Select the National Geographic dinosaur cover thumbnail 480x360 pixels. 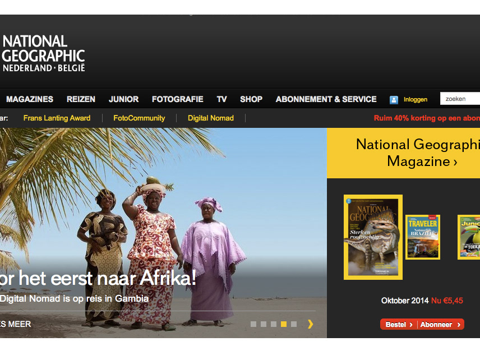pyautogui.click(x=373, y=237)
